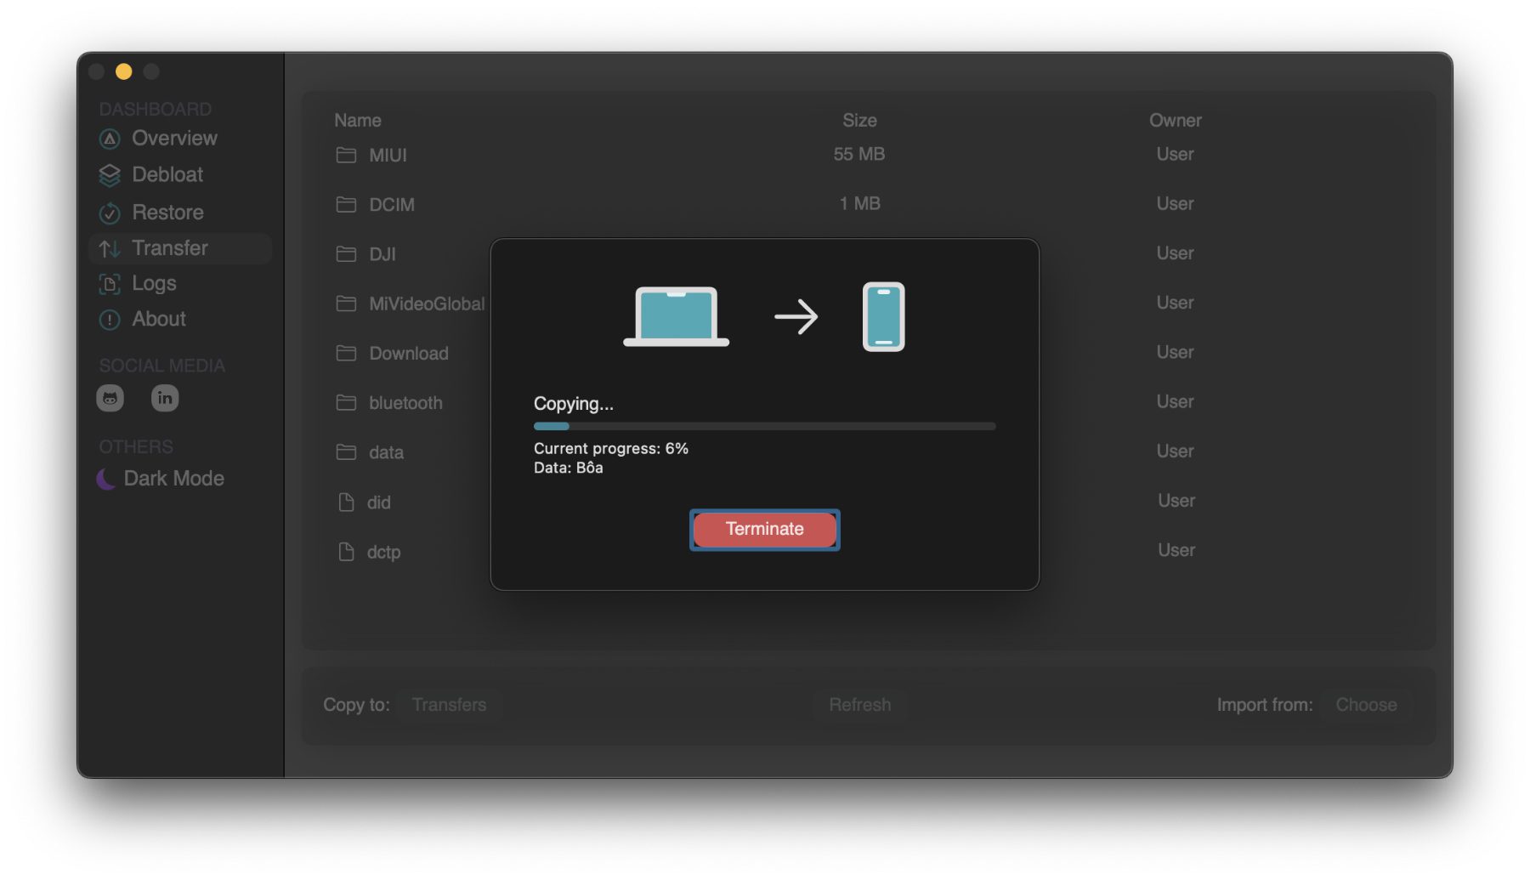Click the copying progress bar
The width and height of the screenshot is (1530, 880).
coord(763,426)
